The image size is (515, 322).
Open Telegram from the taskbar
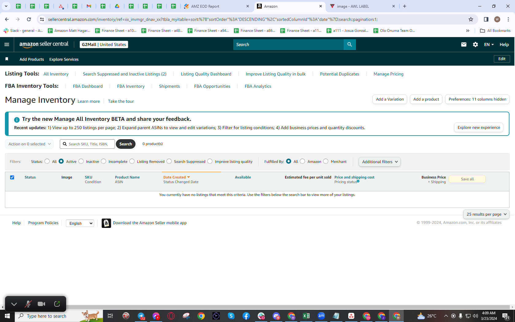(x=141, y=316)
